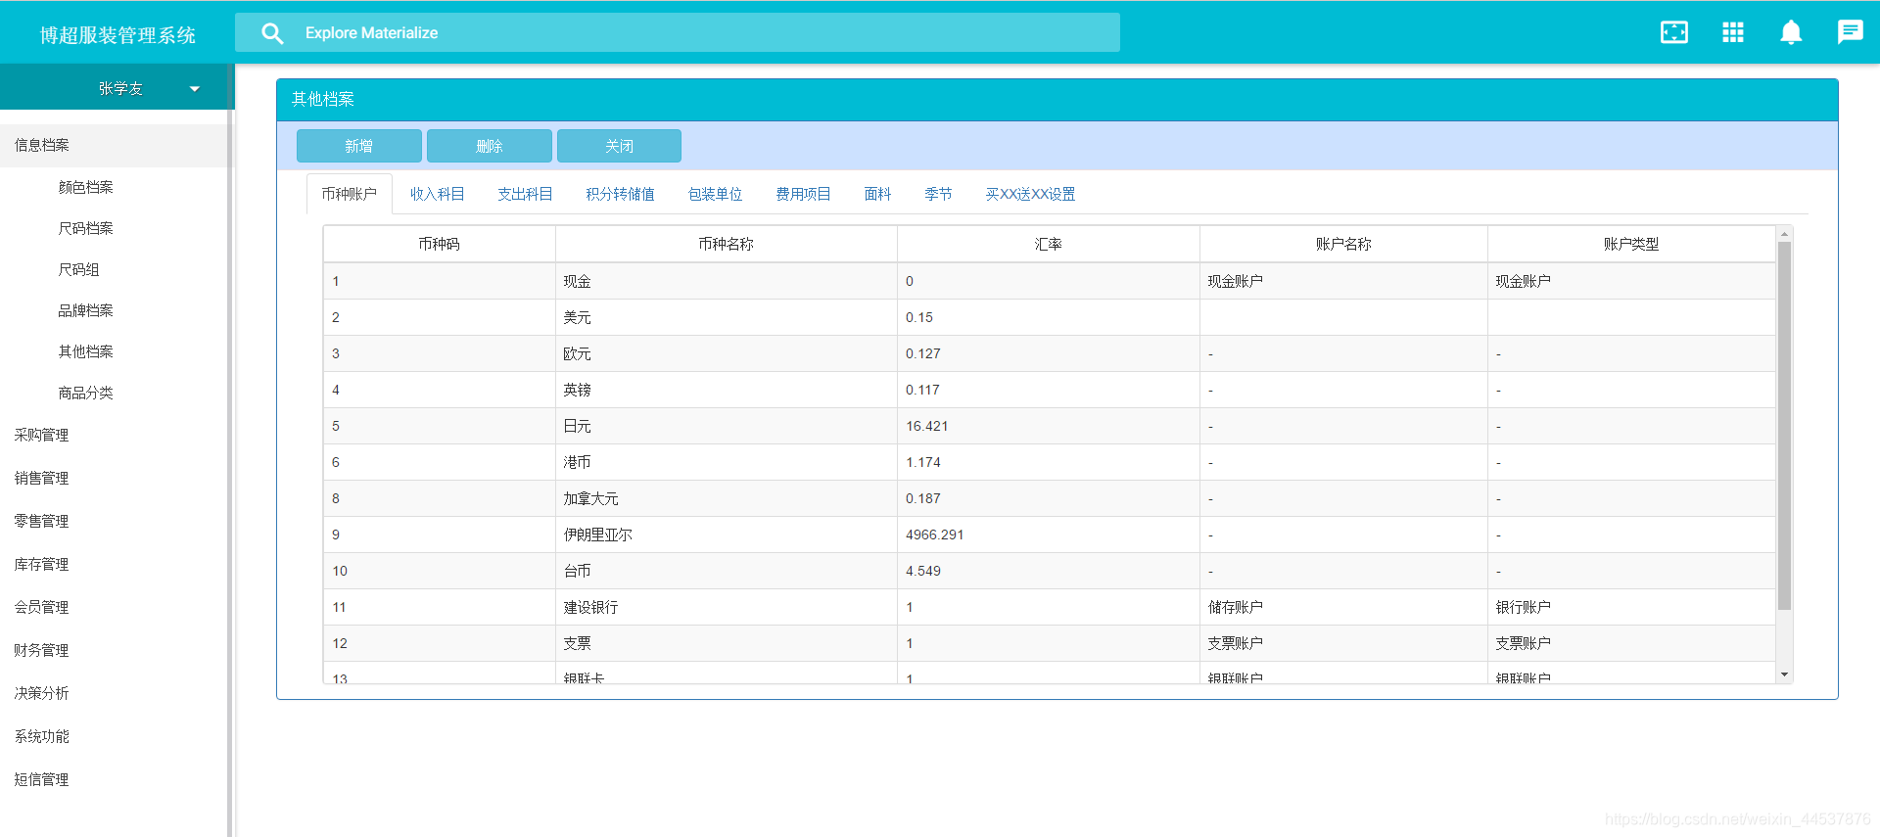
Task: Switch to the 积分转储值 tab
Action: (620, 194)
